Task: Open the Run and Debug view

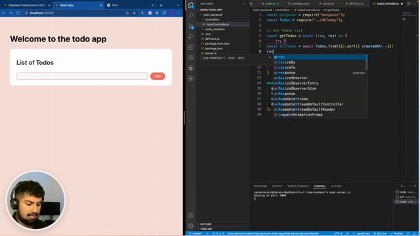Action: tap(191, 37)
